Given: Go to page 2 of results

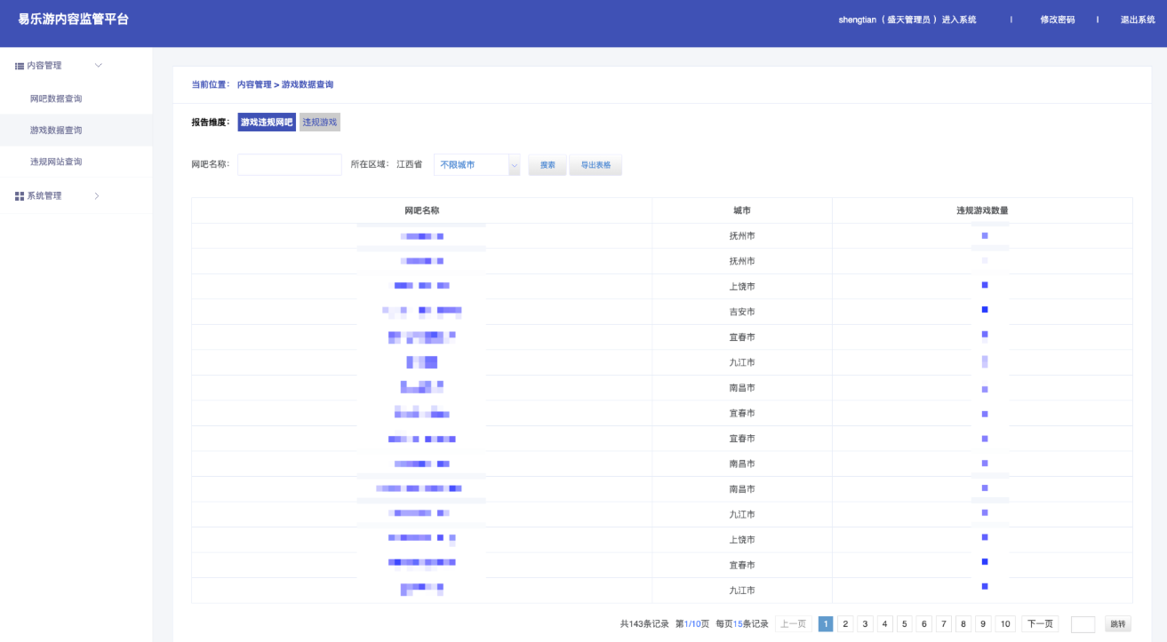Looking at the screenshot, I should [x=845, y=624].
